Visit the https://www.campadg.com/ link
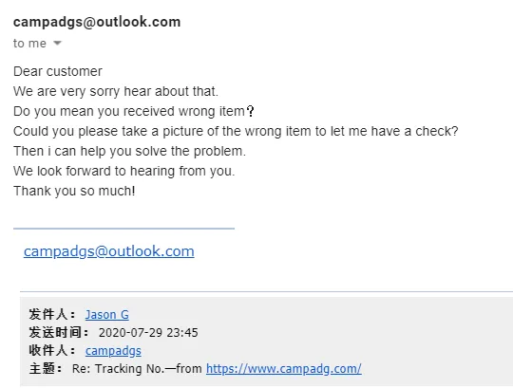 click(x=284, y=369)
